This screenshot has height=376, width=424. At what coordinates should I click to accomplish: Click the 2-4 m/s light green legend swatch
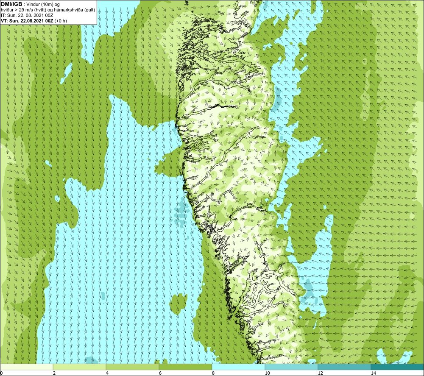pos(80,367)
